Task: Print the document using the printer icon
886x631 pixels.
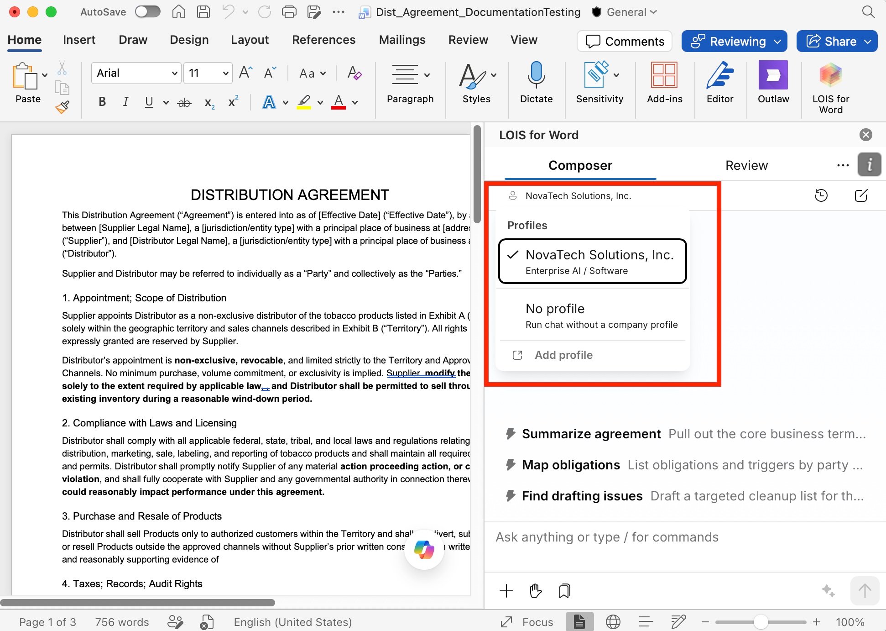Action: pyautogui.click(x=289, y=12)
